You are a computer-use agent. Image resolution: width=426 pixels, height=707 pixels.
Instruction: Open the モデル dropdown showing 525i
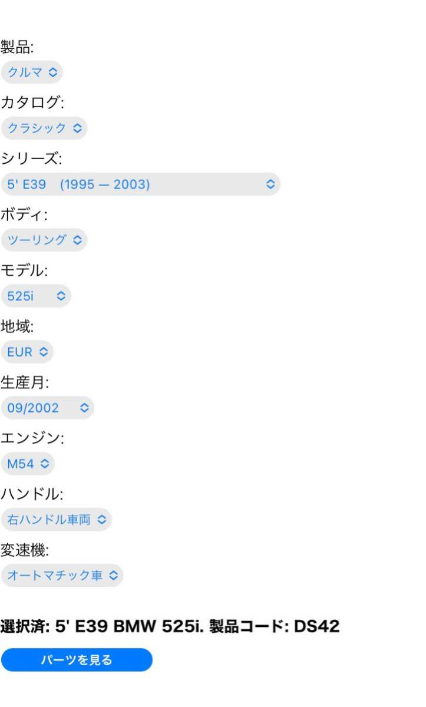[36, 296]
